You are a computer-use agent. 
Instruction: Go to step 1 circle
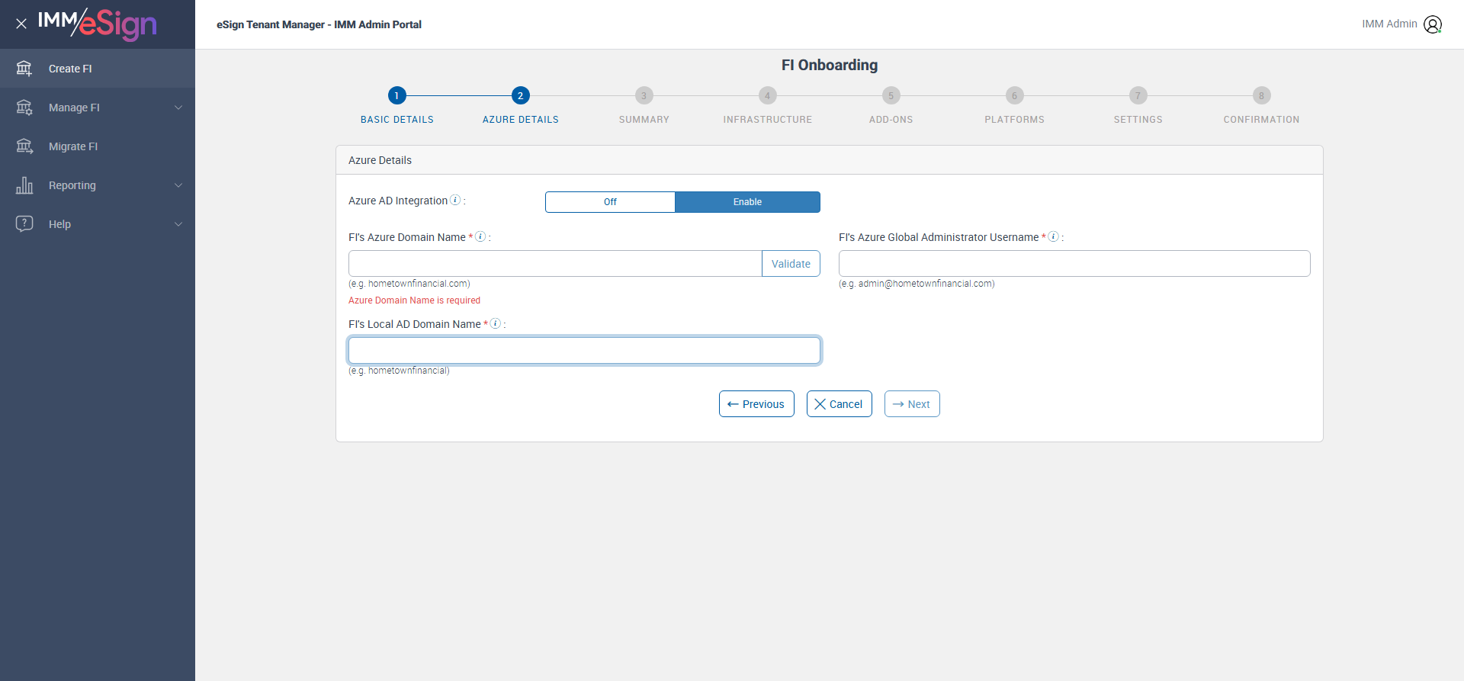(396, 95)
